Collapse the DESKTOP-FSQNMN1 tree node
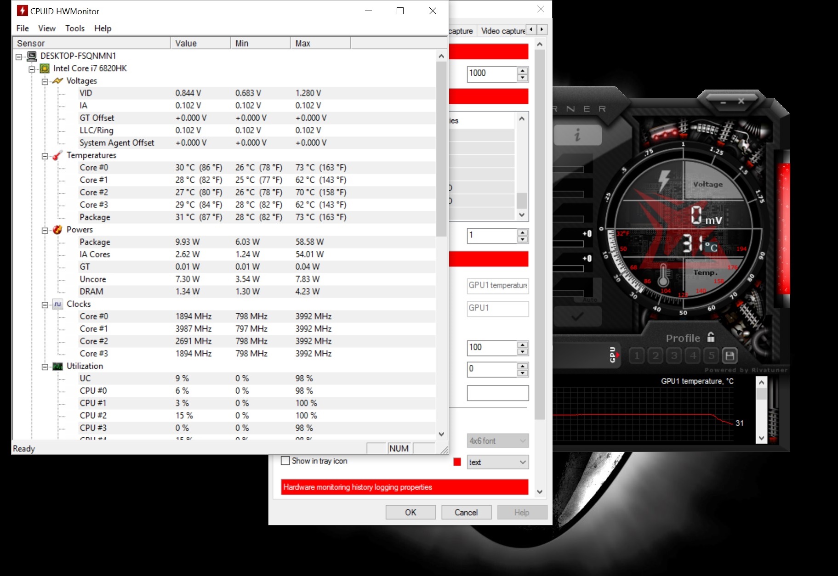The width and height of the screenshot is (838, 576). click(x=19, y=56)
